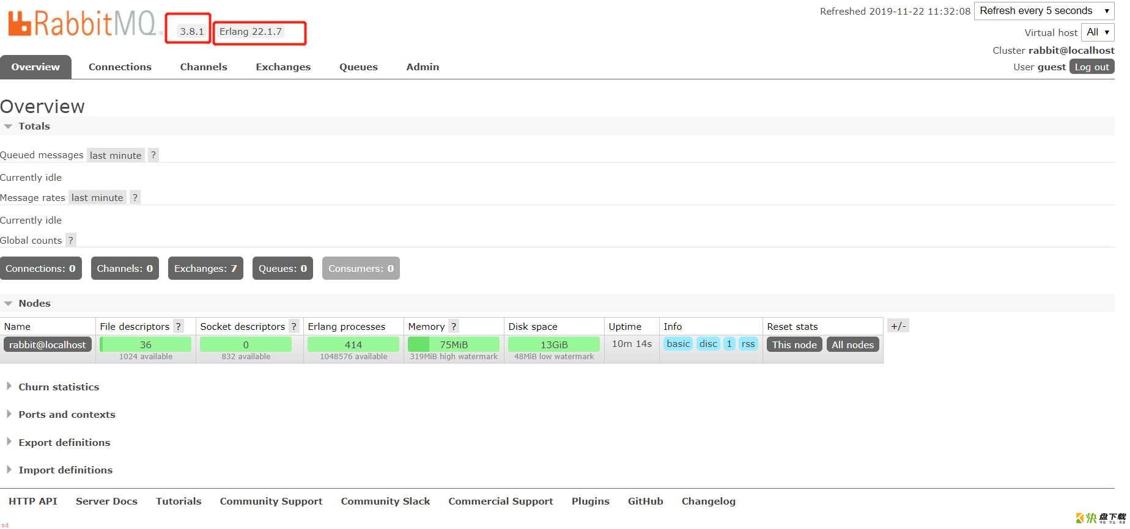1130x529 pixels.
Task: Open the Commercial Support link
Action: click(x=501, y=501)
